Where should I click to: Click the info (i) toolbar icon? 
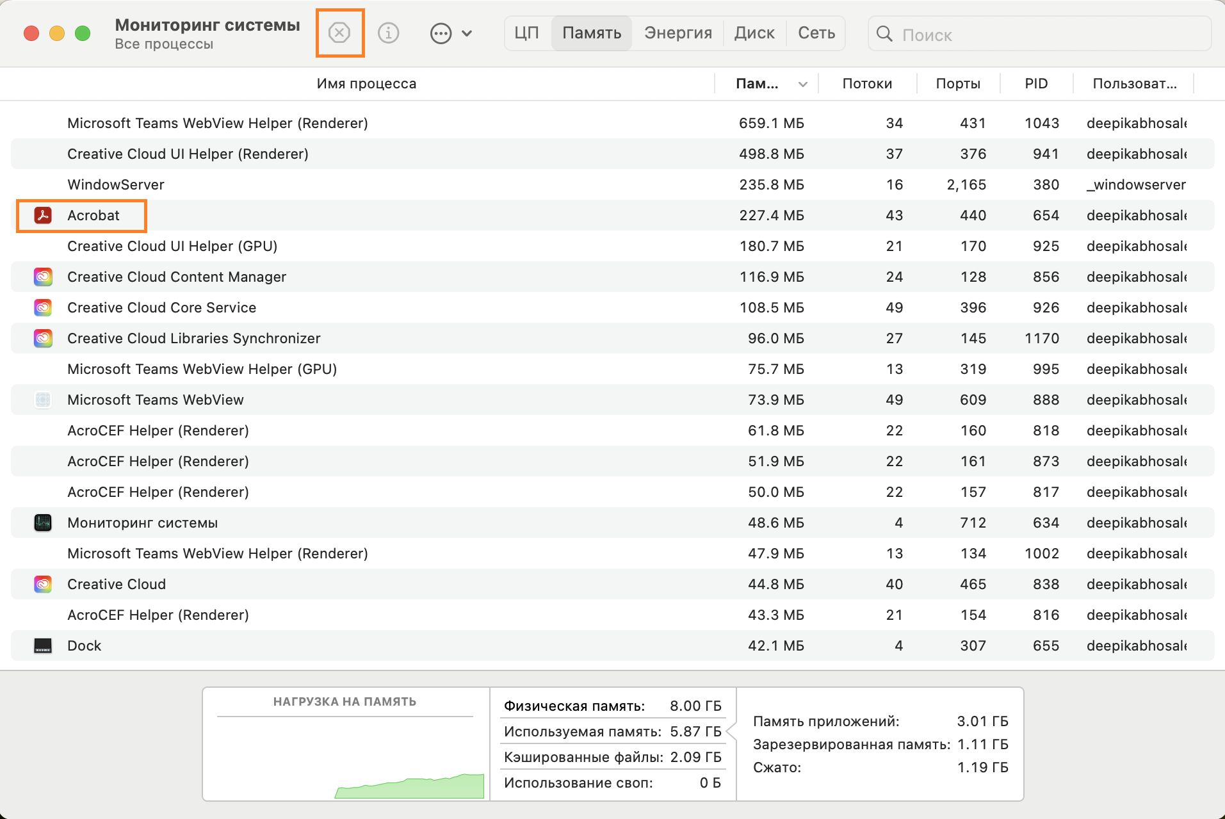(x=389, y=33)
